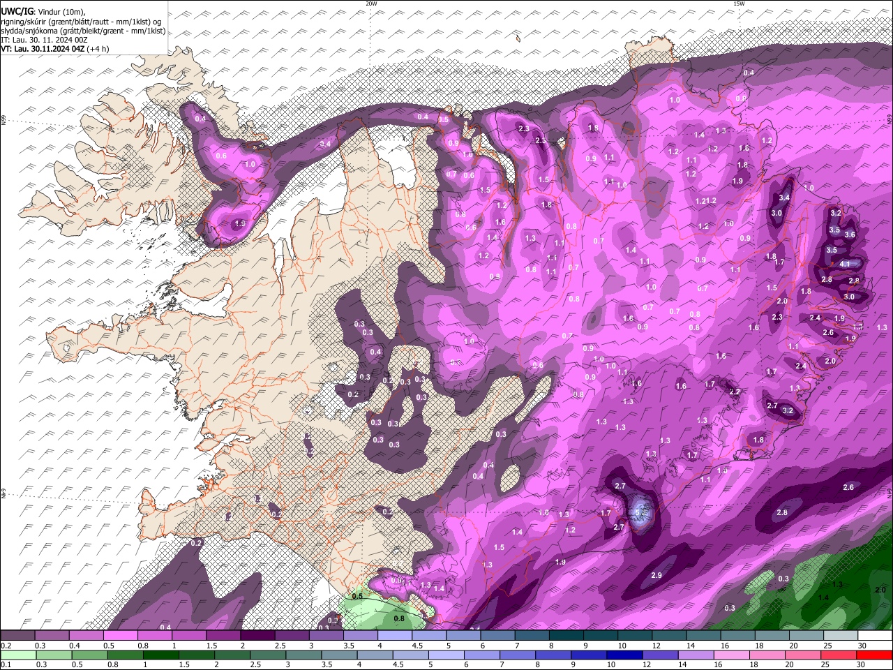Click the '2.2' value on the map
Image resolution: width=893 pixels, height=670 pixels.
(x=735, y=392)
